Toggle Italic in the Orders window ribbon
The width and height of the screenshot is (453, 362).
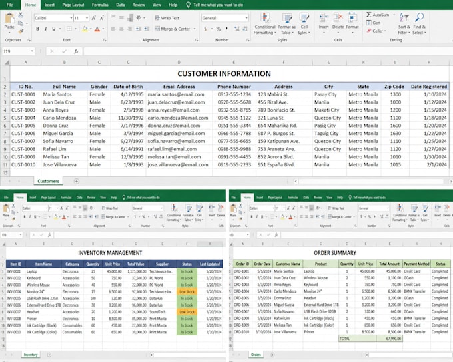pos(257,217)
